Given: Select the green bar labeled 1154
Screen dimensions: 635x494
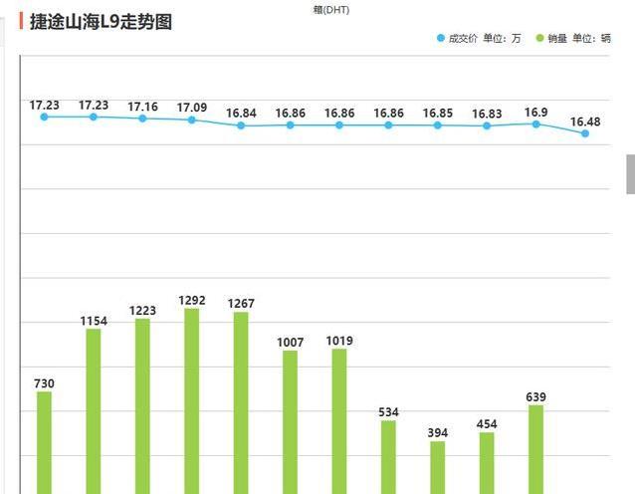Looking at the screenshot, I should (x=94, y=411).
